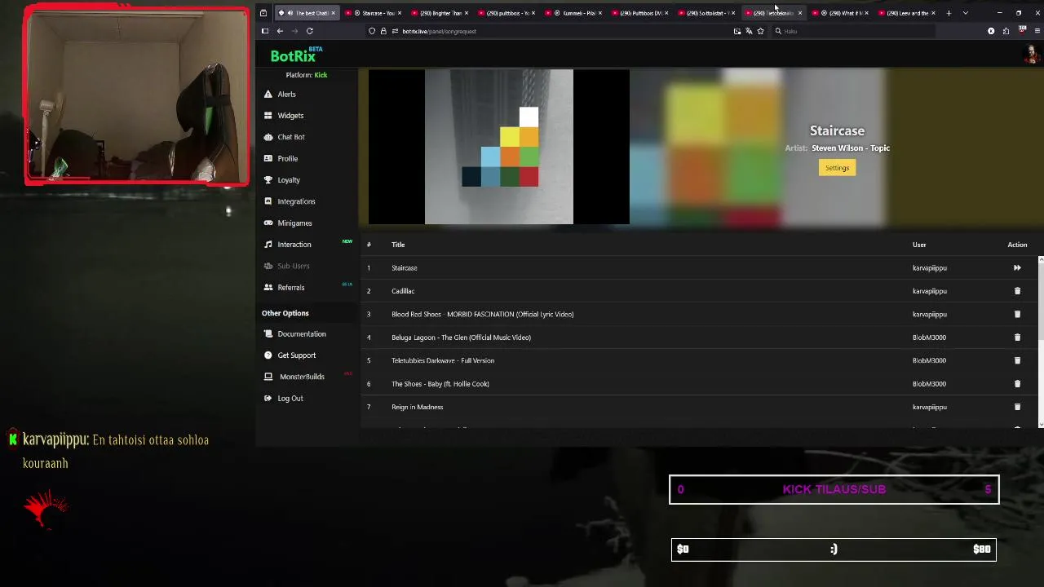Switch to The best Chat tab

point(306,13)
